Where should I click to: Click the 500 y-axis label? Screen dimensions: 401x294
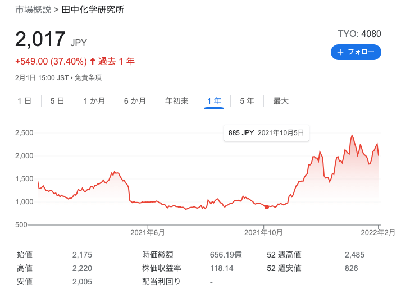tap(21, 225)
